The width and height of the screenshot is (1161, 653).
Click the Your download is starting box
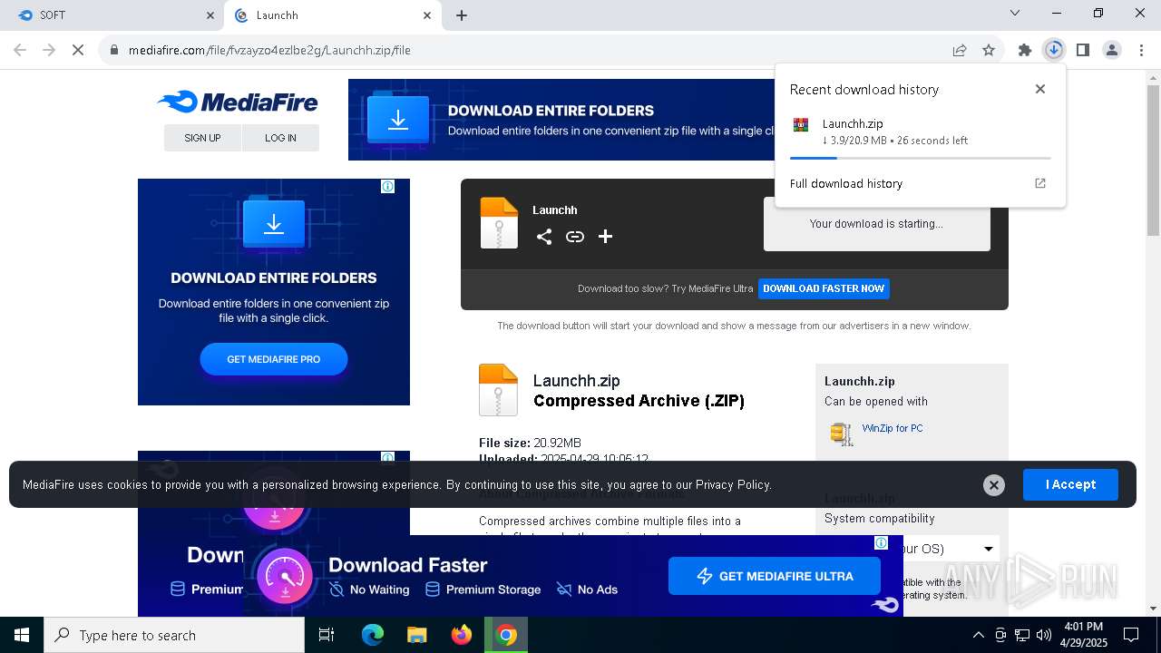coord(876,224)
